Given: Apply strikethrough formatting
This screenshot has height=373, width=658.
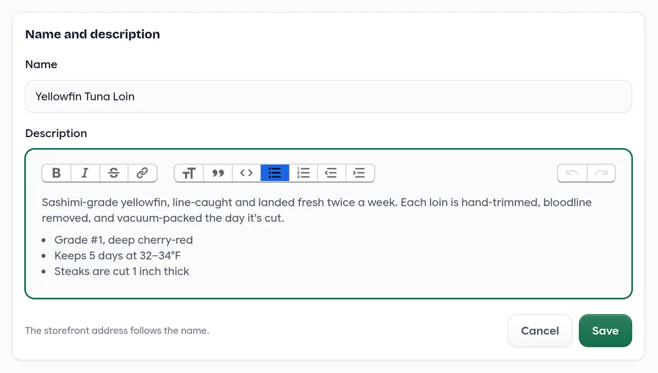Looking at the screenshot, I should pyautogui.click(x=114, y=173).
